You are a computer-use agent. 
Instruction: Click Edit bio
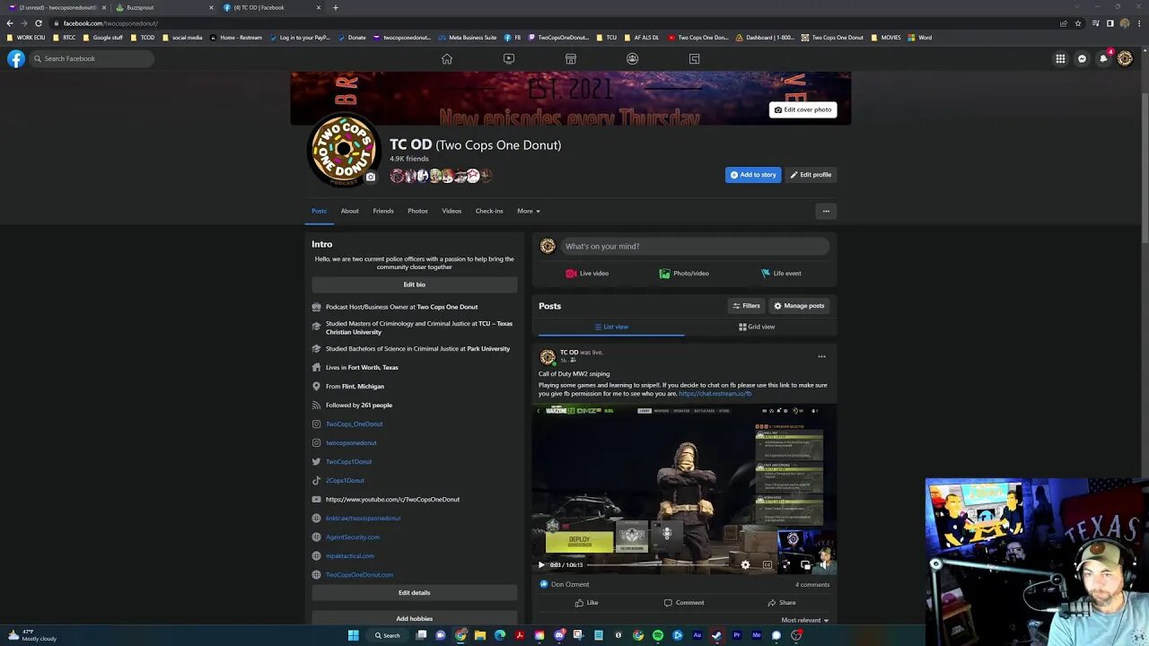tap(415, 284)
